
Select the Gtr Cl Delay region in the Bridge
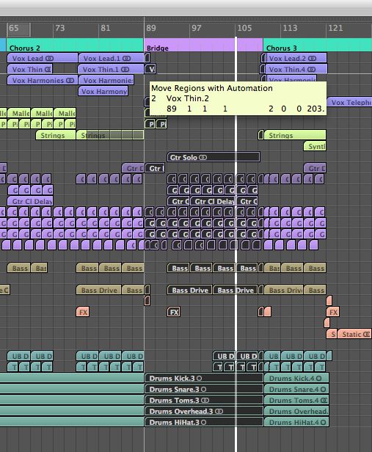click(x=213, y=201)
